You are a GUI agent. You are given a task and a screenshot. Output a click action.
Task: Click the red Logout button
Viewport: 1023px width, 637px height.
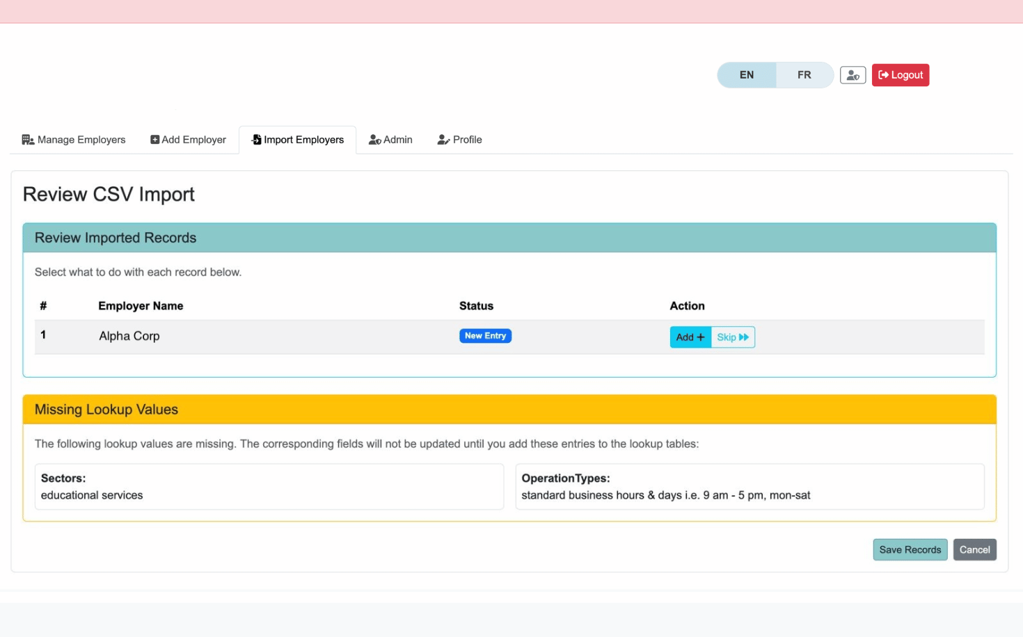900,74
